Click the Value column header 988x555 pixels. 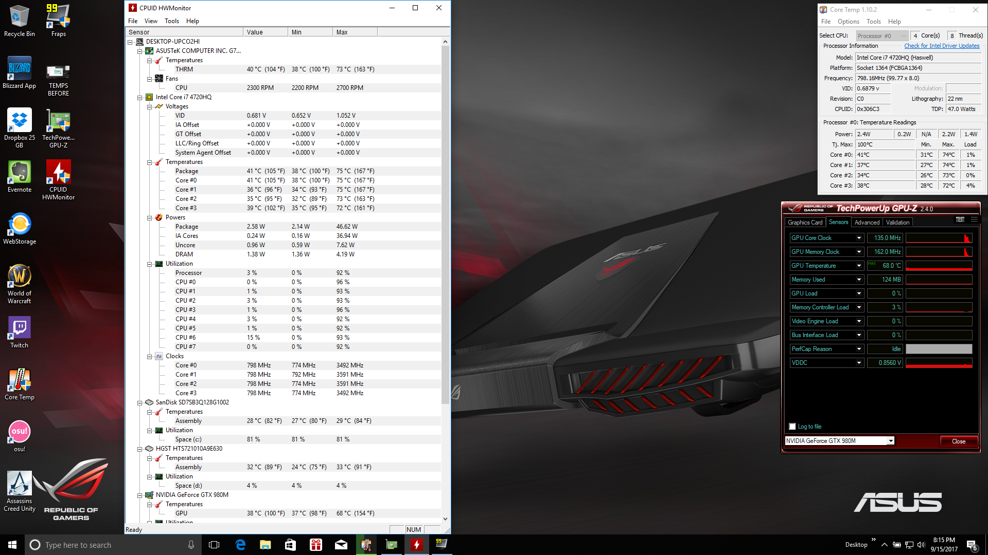click(x=266, y=32)
